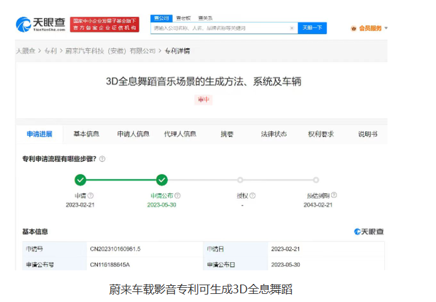The width and height of the screenshot is (436, 302).
Task: Click the help icon beside 申请公布 step
Action: click(177, 196)
